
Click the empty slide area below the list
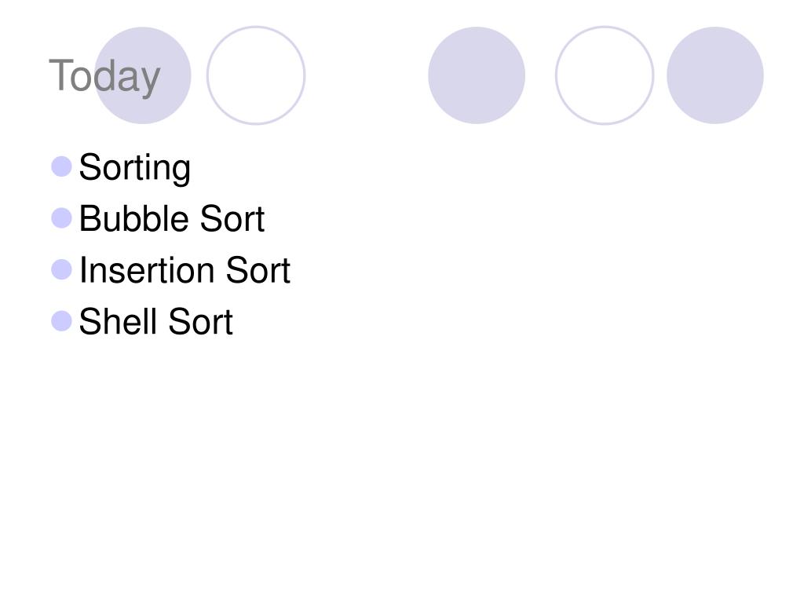point(402,462)
